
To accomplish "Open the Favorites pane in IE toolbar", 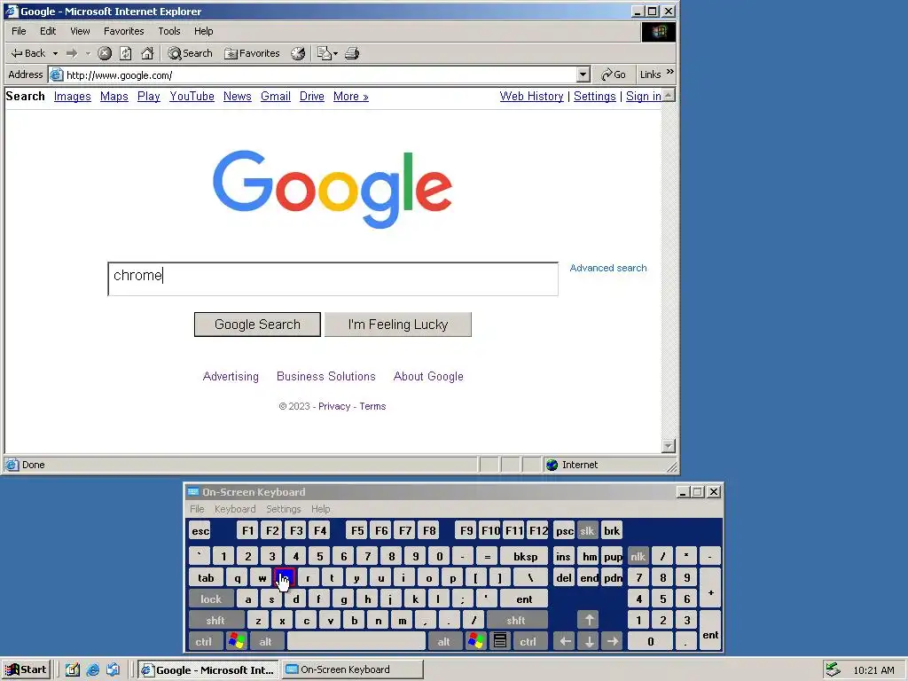I will (x=252, y=53).
